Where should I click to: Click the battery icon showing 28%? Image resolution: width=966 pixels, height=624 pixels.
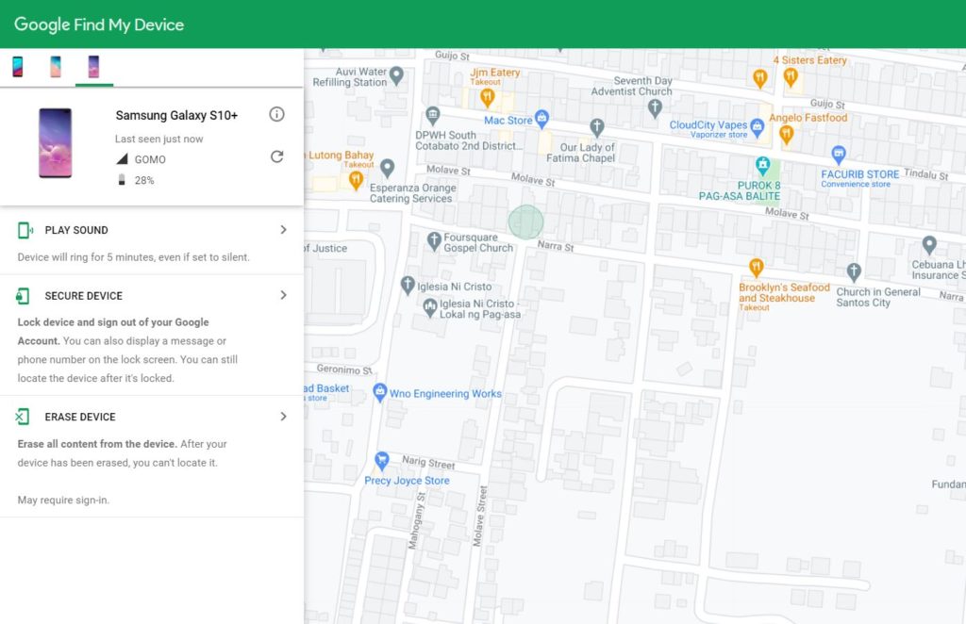click(x=122, y=180)
